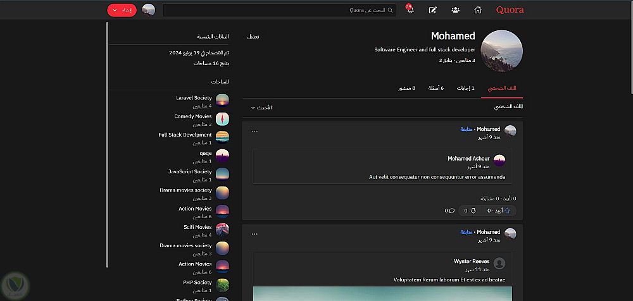Image resolution: width=633 pixels, height=301 pixels.
Task: Switch to the 1 answers tab
Action: [x=465, y=89]
